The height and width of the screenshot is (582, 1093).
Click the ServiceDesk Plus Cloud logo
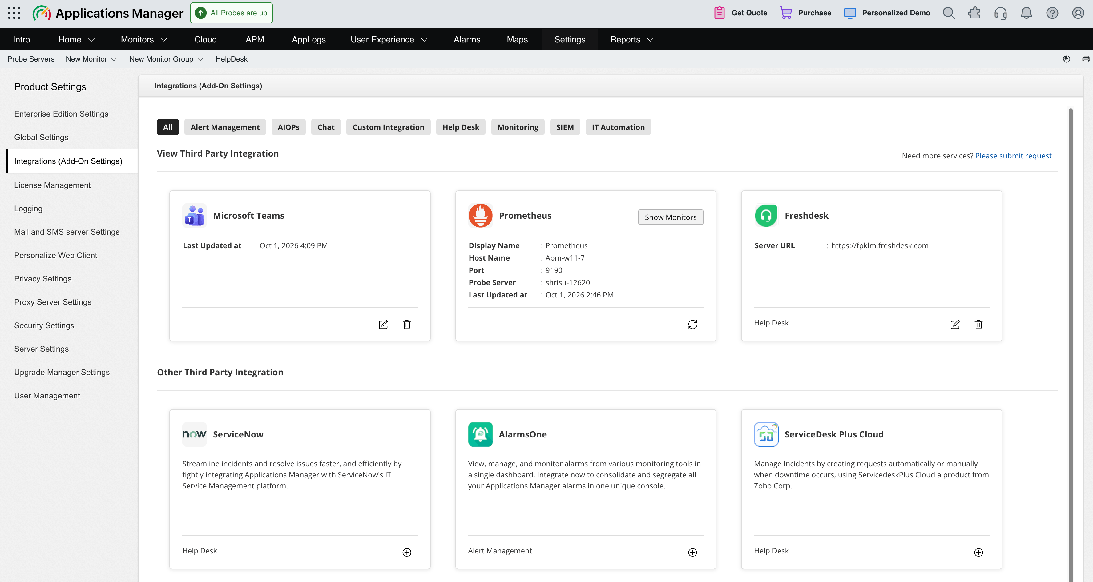pyautogui.click(x=766, y=434)
